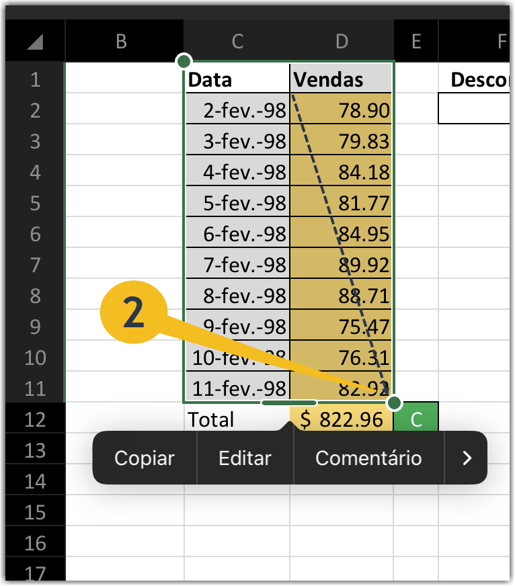Click the bottom-right selection handle
Screen dimensions: 515x586
(394, 403)
